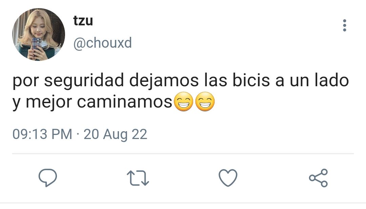The image size is (366, 209).
Task: Select the @chouxd handle
Action: click(103, 43)
